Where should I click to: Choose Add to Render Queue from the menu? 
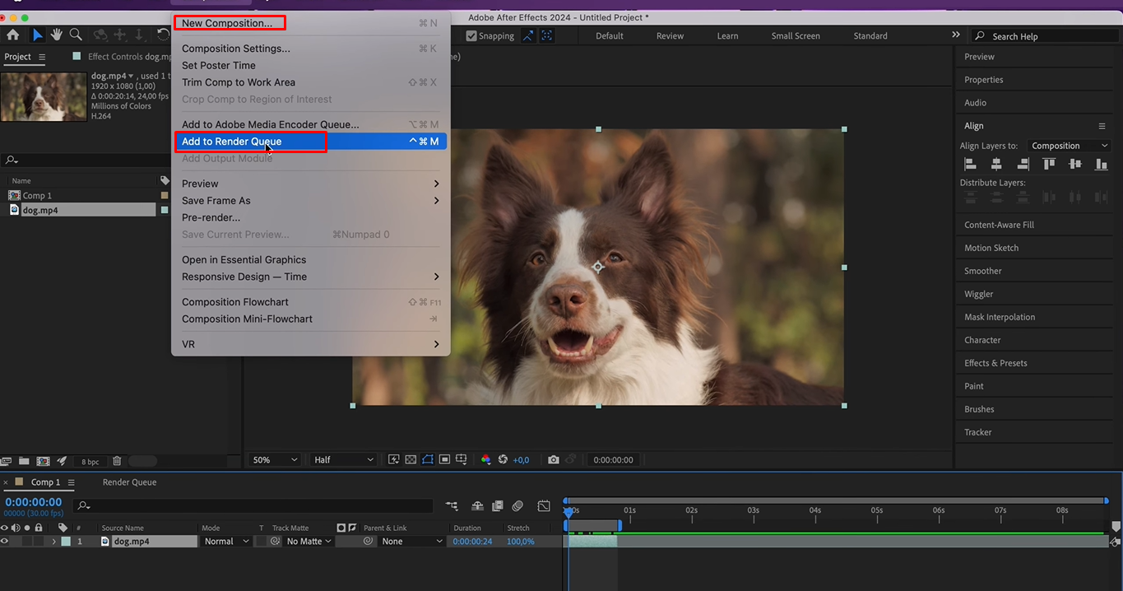[x=231, y=141]
